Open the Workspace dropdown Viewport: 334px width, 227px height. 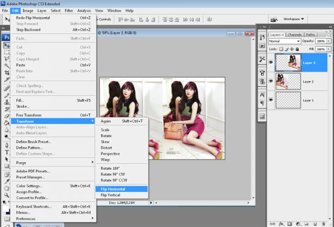click(293, 19)
